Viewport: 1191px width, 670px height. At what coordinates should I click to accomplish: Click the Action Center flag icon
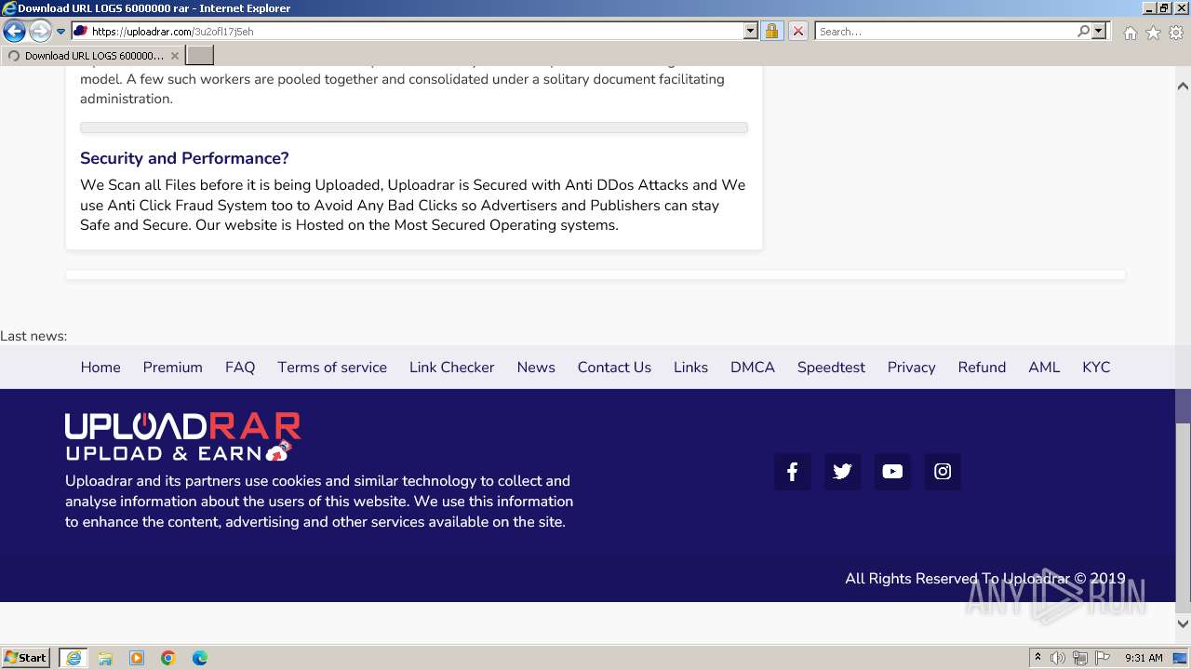(1103, 658)
